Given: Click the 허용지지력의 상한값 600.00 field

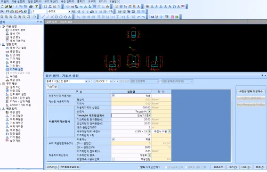Looking at the screenshot, I should pos(131,107).
